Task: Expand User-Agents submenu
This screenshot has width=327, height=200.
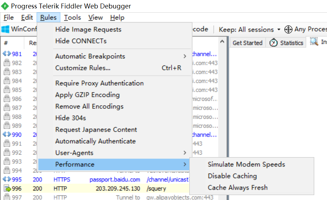Action: 114,153
